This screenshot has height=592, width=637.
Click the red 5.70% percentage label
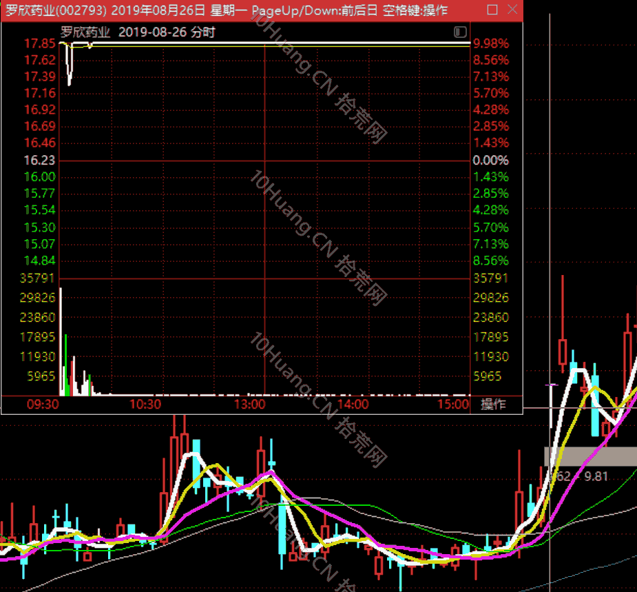point(491,93)
